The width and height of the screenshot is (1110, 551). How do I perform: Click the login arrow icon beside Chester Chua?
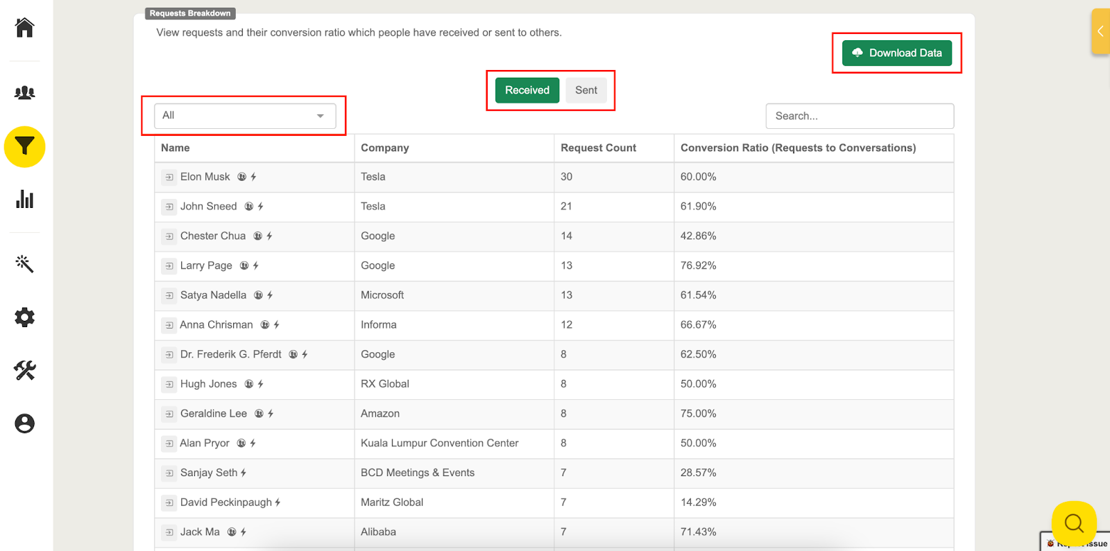(x=169, y=236)
